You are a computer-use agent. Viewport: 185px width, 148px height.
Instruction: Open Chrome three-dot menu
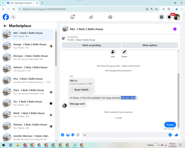(182, 9)
